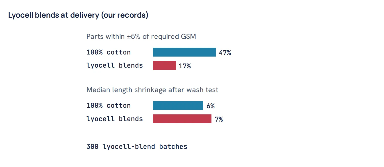
Task: Click the '300 lyocell-blend batches' footnote
Action: 137,147
